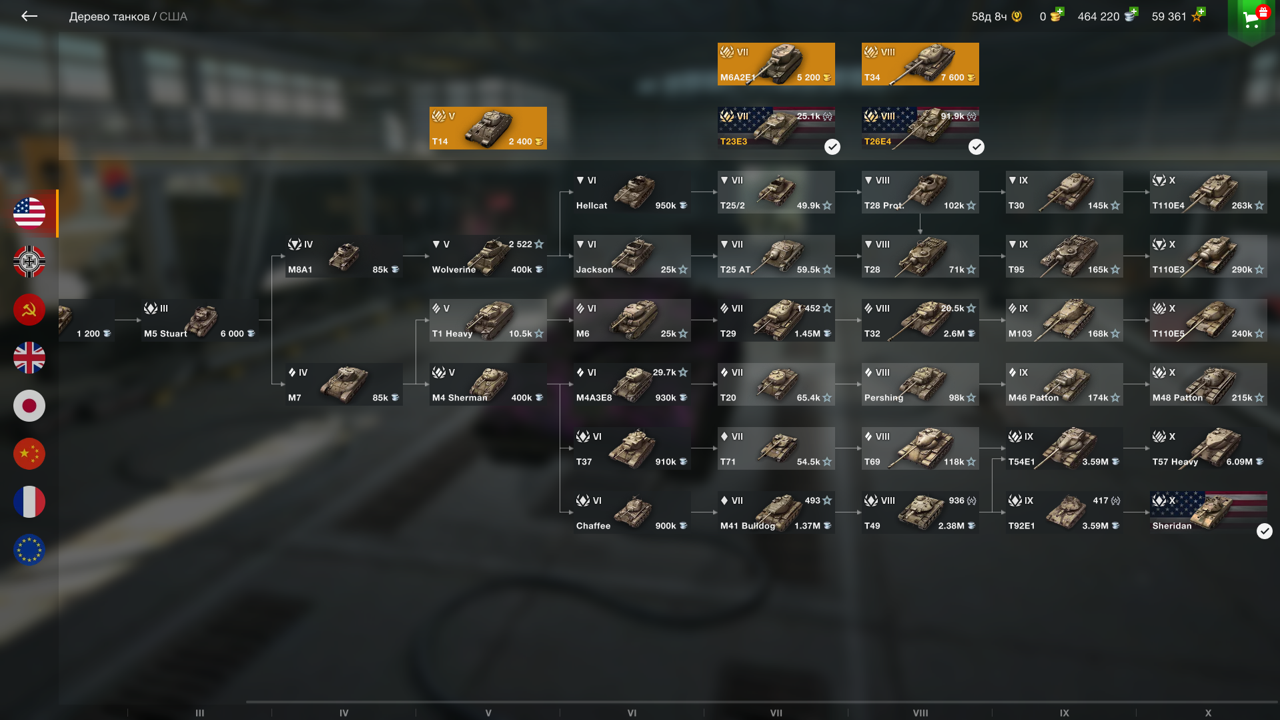Click the T26E4 checkmark badge
The image size is (1280, 720).
click(977, 147)
